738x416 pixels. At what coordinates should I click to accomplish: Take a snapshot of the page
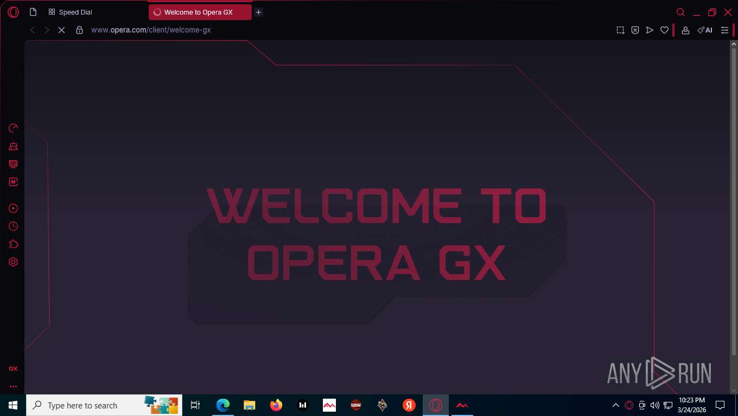click(x=620, y=30)
